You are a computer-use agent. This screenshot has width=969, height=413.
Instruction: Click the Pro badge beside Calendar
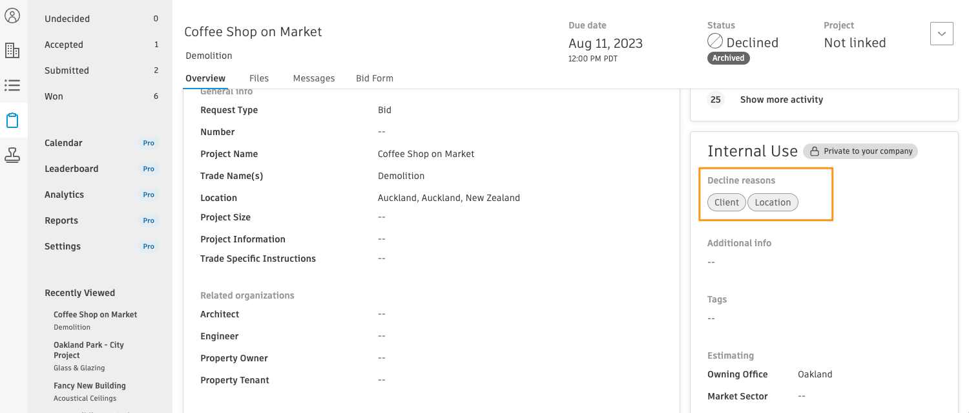(149, 143)
